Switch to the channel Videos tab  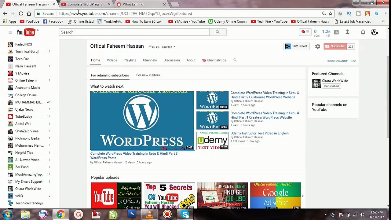pos(112,60)
